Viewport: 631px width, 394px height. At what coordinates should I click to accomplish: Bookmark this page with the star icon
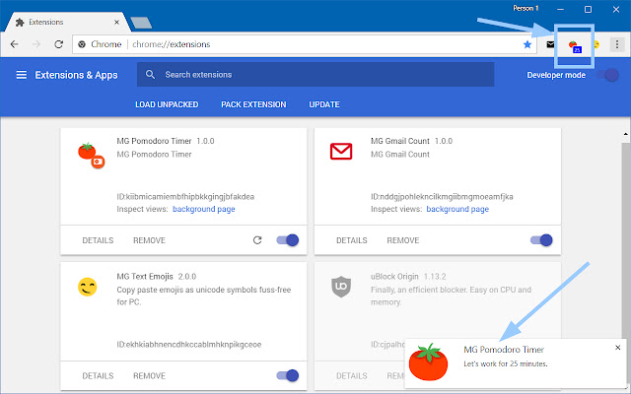[x=527, y=44]
